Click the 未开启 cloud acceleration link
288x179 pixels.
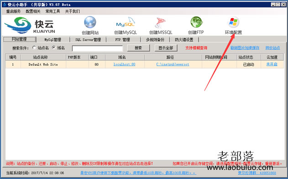point(272,64)
